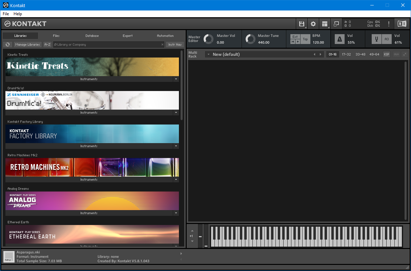Click the exclamation panic button
The image size is (411, 271).
389,24
